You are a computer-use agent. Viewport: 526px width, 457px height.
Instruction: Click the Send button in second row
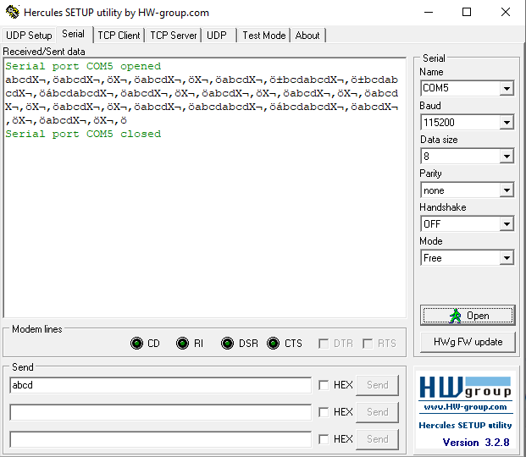[x=378, y=412]
